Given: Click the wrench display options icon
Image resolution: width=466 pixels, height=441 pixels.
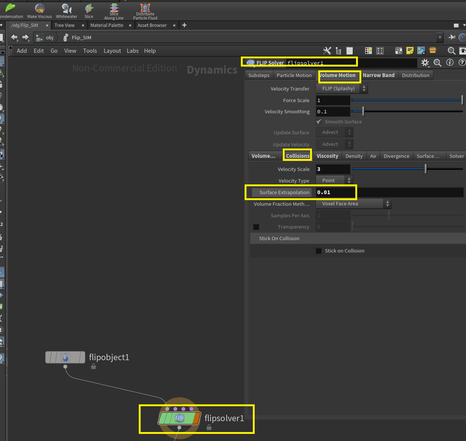Looking at the screenshot, I should point(327,51).
